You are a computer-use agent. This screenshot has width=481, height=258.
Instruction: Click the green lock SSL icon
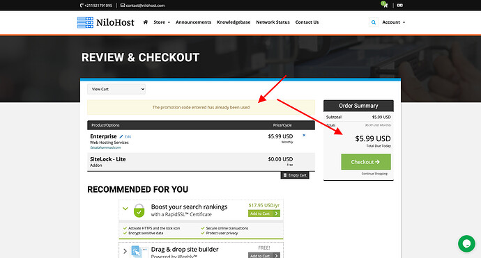[x=139, y=210]
